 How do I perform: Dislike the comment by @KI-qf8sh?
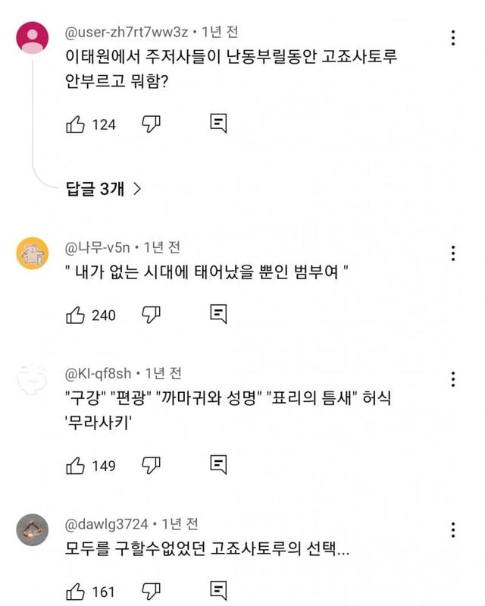(x=152, y=464)
